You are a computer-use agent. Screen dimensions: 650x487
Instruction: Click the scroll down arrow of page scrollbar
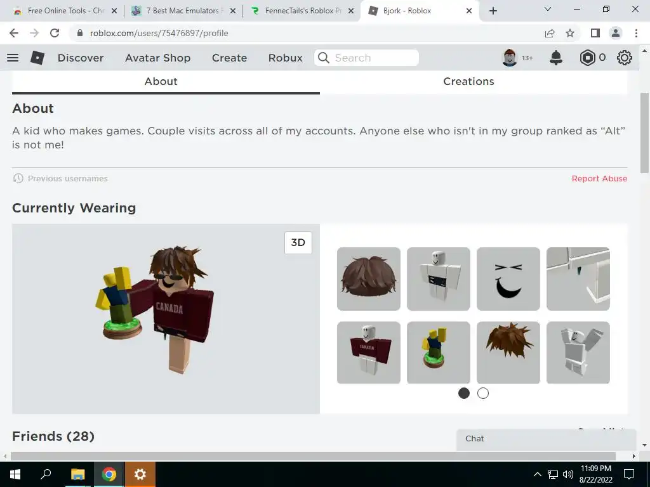(644, 446)
